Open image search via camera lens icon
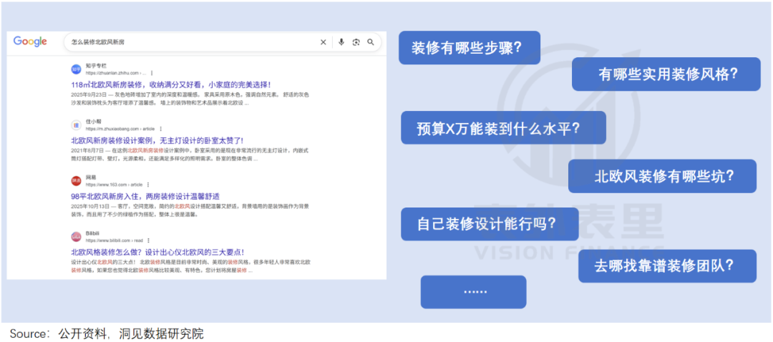Screen dimensions: 773x342 point(356,42)
